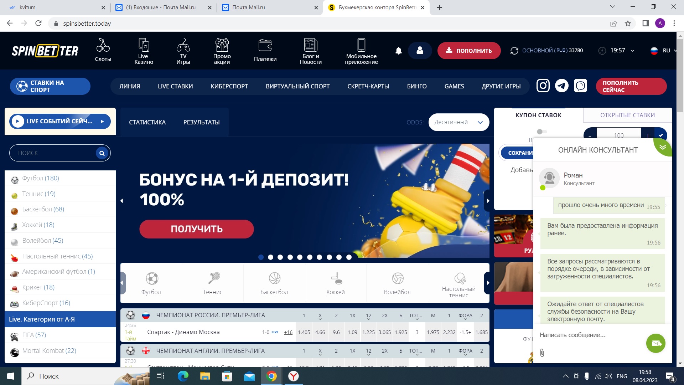The height and width of the screenshot is (385, 684).
Task: Open the RU language dropdown
Action: [664, 51]
